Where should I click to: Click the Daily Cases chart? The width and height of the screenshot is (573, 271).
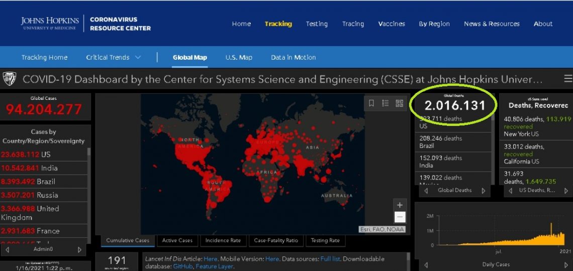tap(498, 232)
